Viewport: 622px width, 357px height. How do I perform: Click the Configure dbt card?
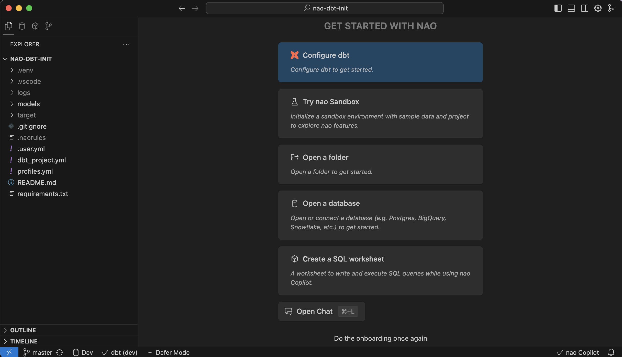coord(380,62)
